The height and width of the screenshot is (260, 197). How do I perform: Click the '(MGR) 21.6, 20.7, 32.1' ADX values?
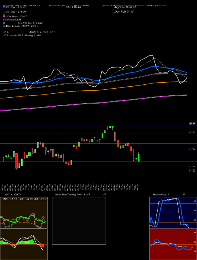[x=42, y=32]
